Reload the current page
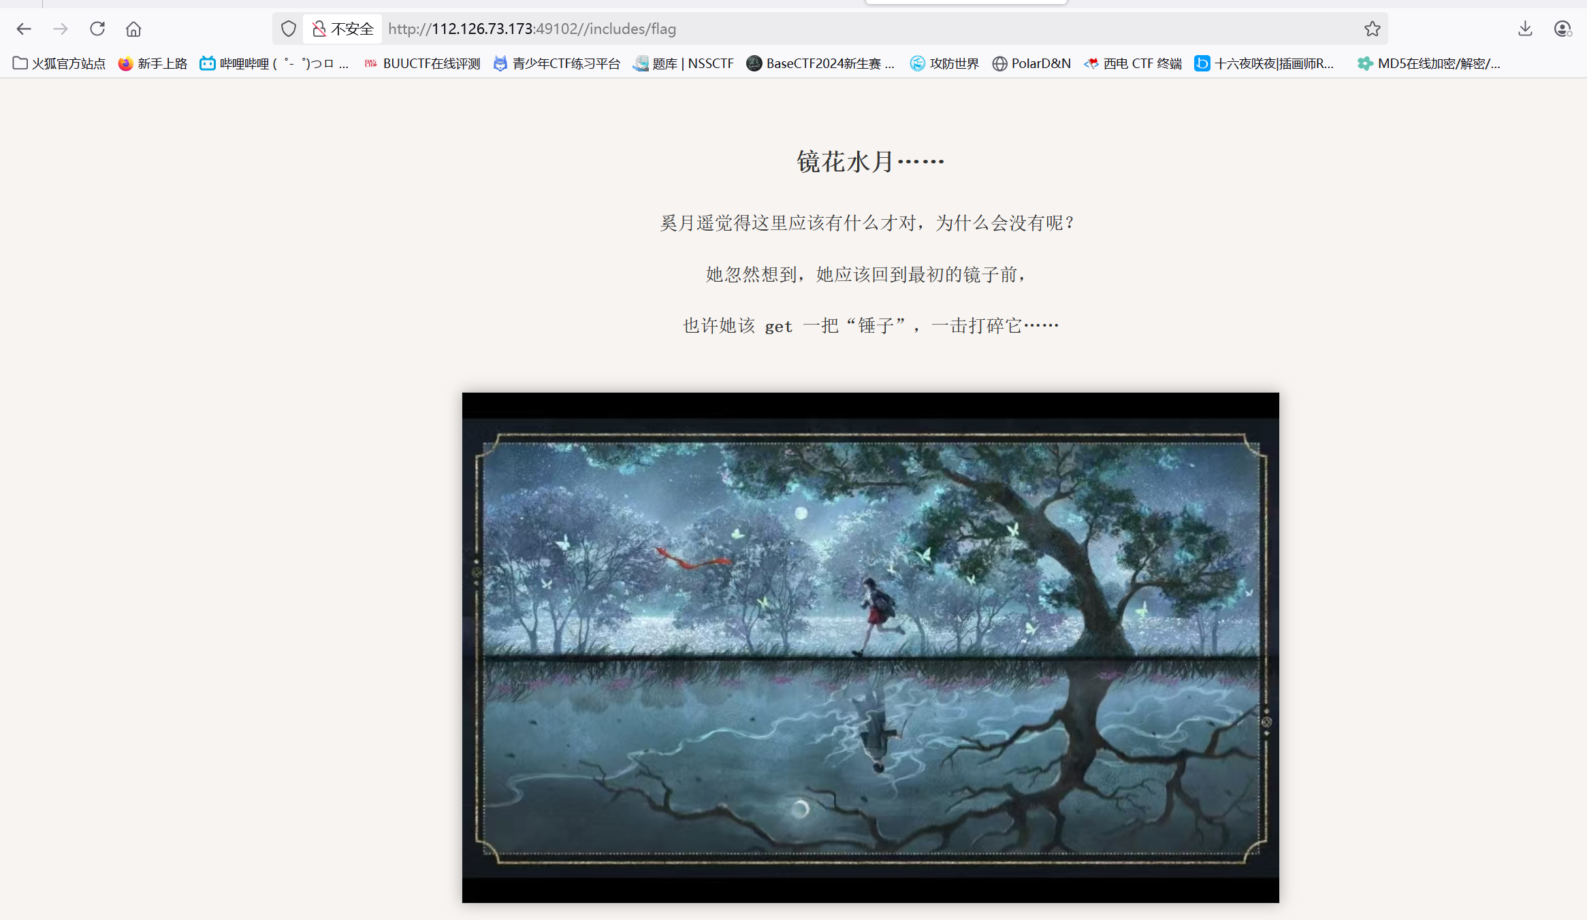The height and width of the screenshot is (920, 1587). [x=97, y=29]
